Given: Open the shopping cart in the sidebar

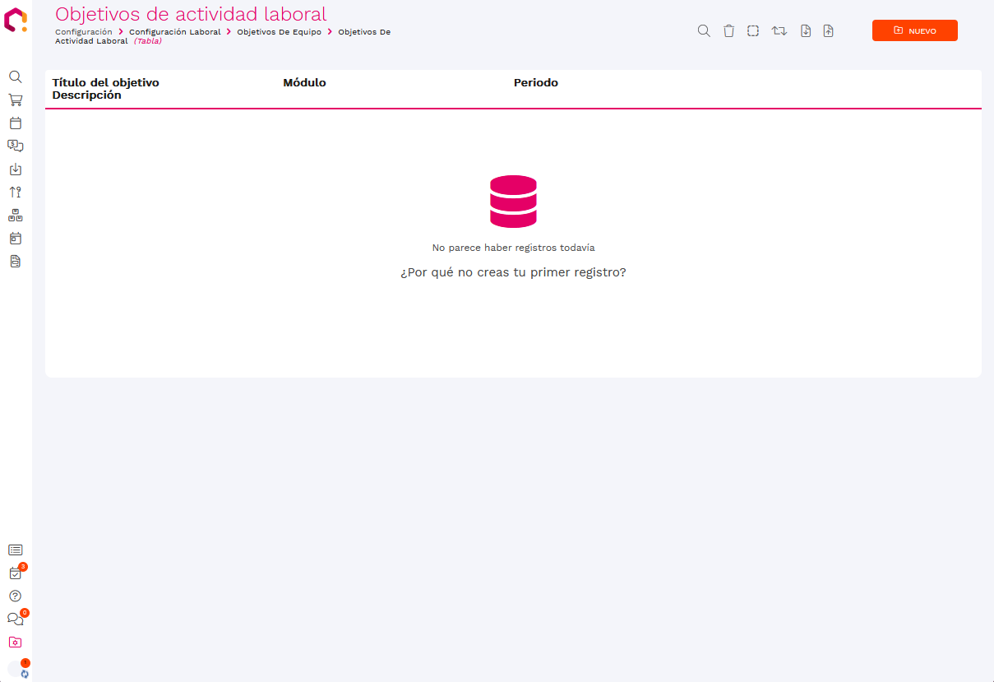Looking at the screenshot, I should click(15, 100).
